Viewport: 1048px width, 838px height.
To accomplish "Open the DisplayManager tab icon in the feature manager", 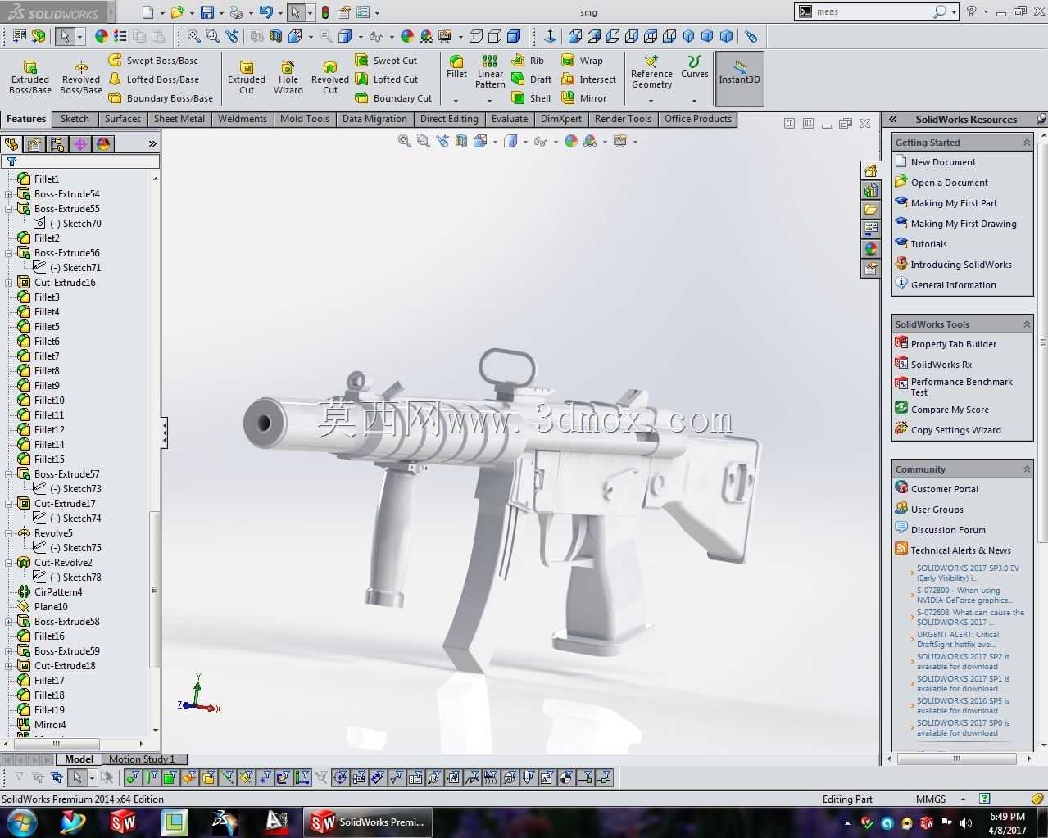I will [x=103, y=144].
